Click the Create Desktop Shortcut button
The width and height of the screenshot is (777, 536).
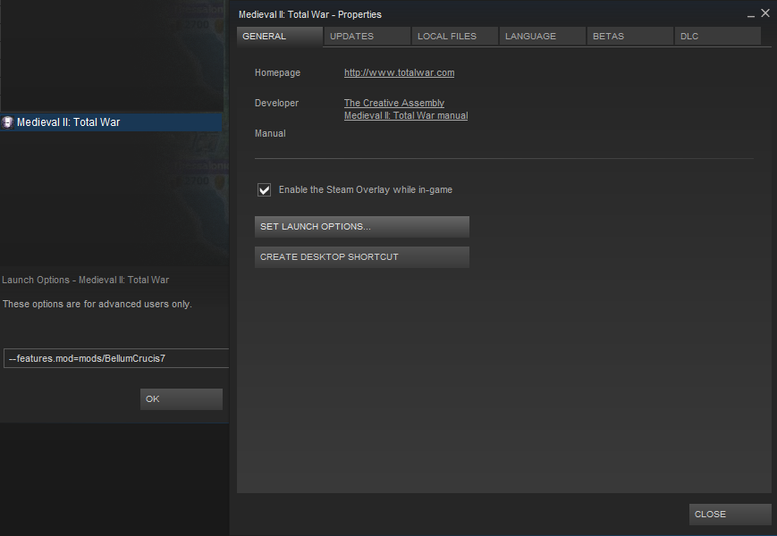(x=362, y=257)
